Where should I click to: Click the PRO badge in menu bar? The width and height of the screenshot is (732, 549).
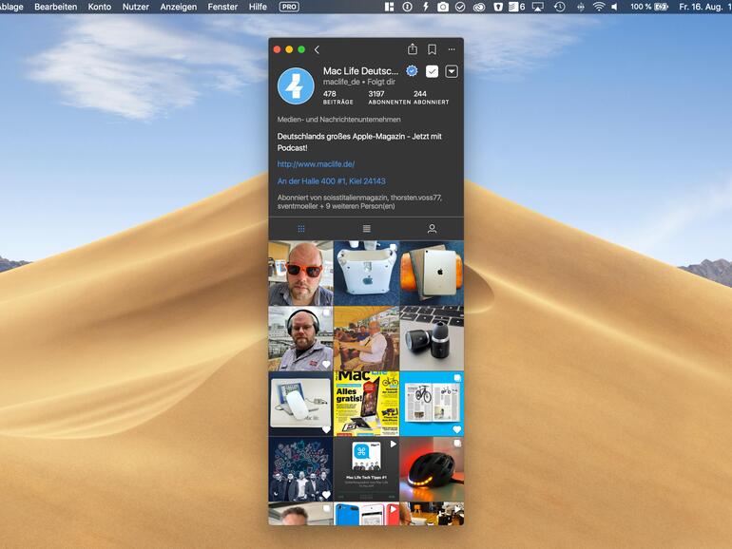[289, 7]
